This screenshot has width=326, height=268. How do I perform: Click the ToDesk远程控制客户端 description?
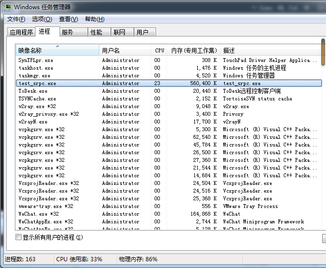[252, 91]
